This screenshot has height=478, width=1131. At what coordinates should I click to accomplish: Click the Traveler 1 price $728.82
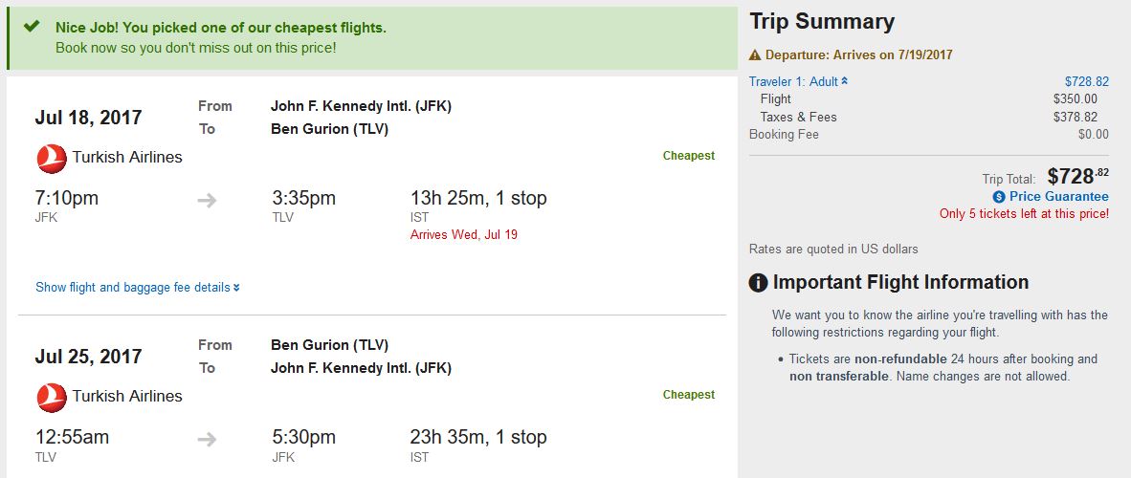1086,81
